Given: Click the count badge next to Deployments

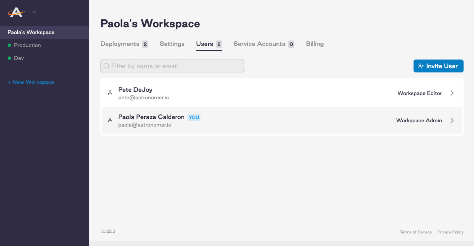Looking at the screenshot, I should coord(145,44).
